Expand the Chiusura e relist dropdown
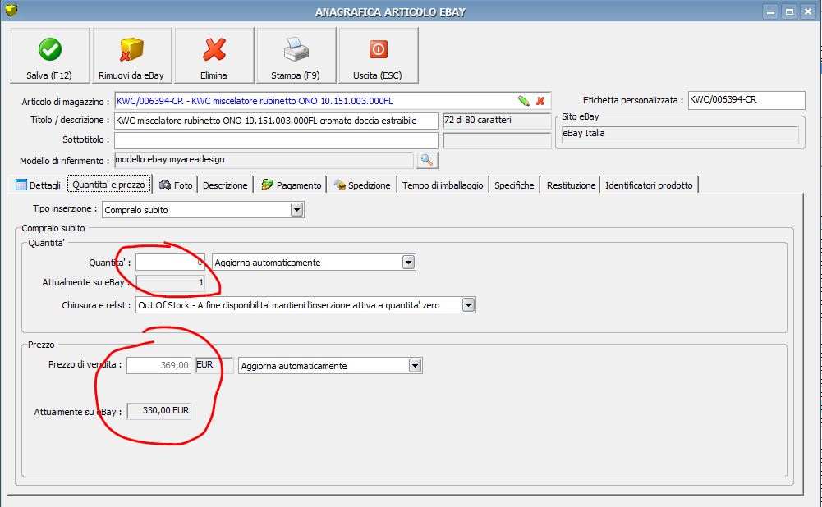The image size is (822, 507). tap(468, 305)
